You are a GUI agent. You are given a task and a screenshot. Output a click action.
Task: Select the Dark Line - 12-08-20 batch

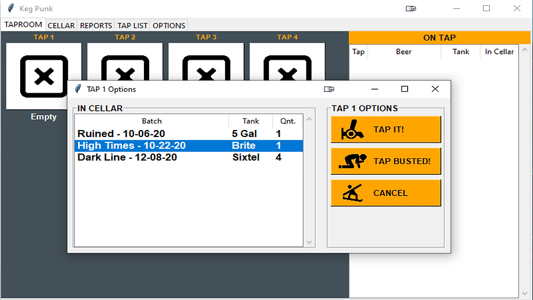pos(189,157)
